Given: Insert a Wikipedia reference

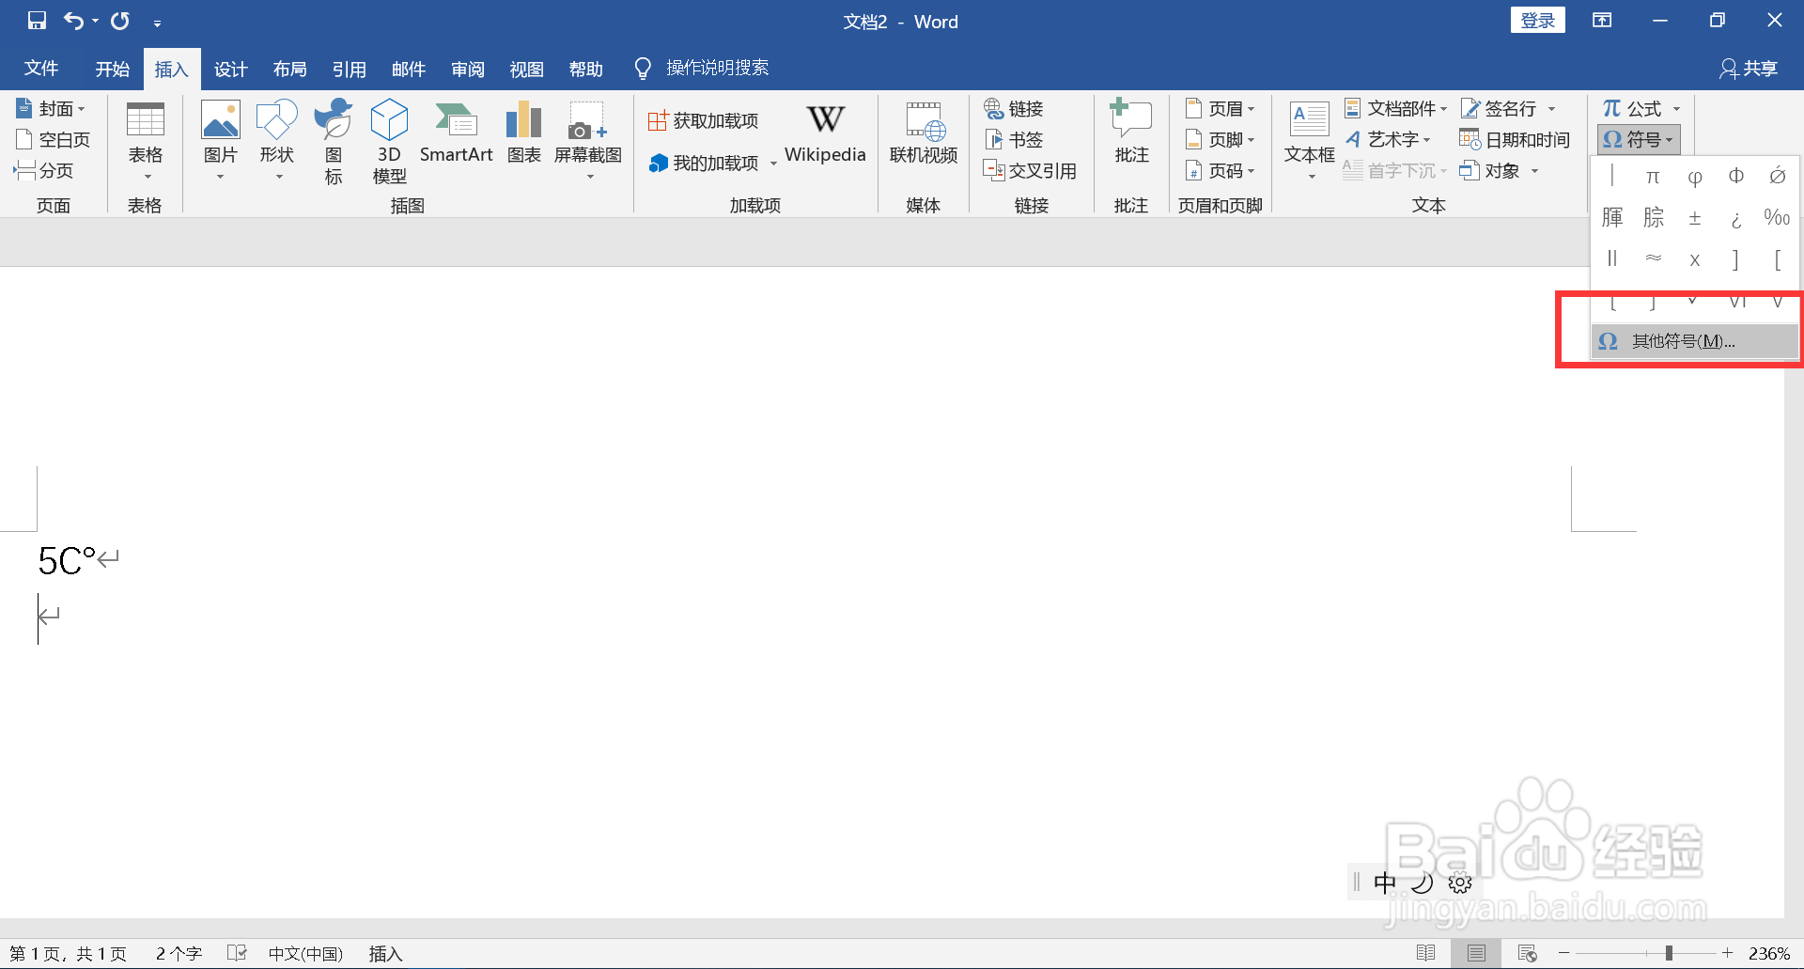Looking at the screenshot, I should coord(825,136).
